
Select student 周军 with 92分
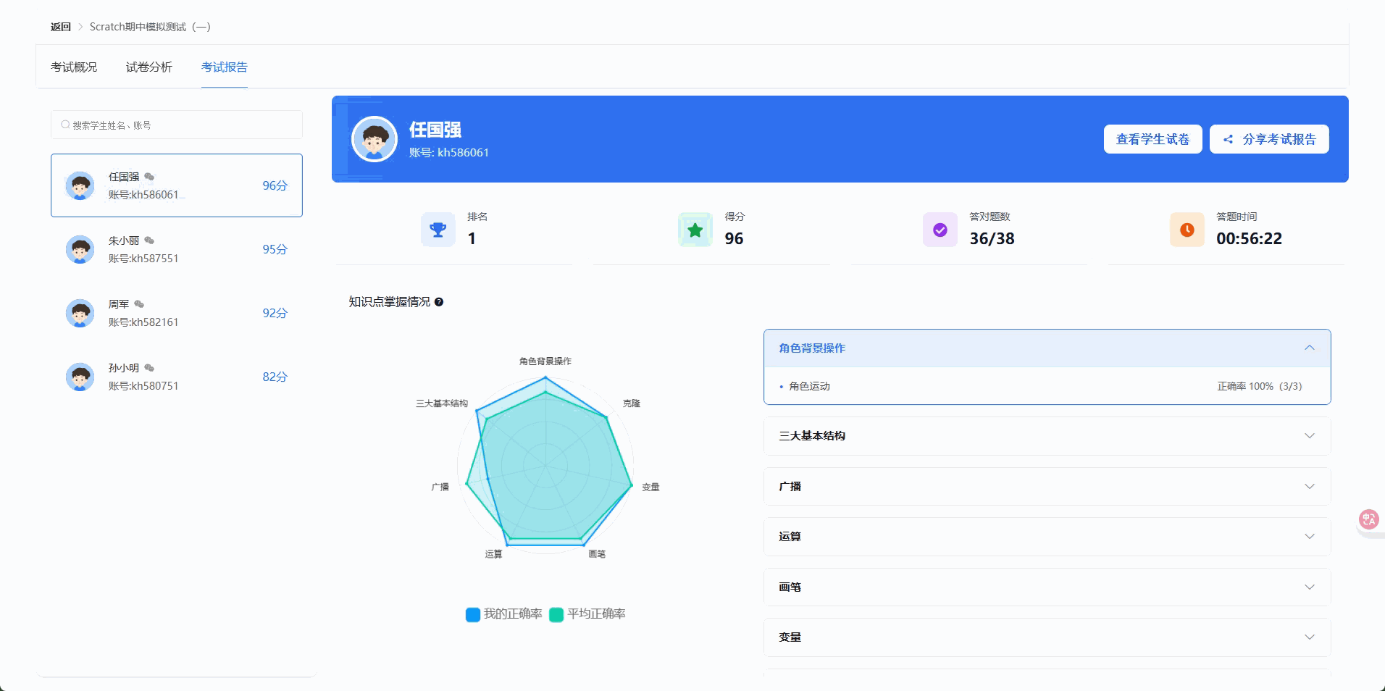[177, 313]
